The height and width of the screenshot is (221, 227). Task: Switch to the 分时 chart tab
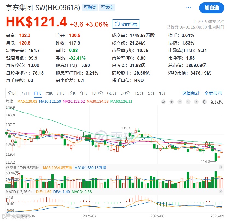tap(12, 93)
